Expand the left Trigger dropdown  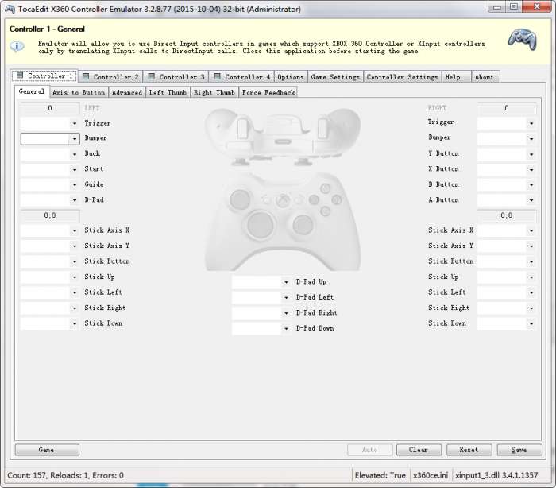pos(75,123)
